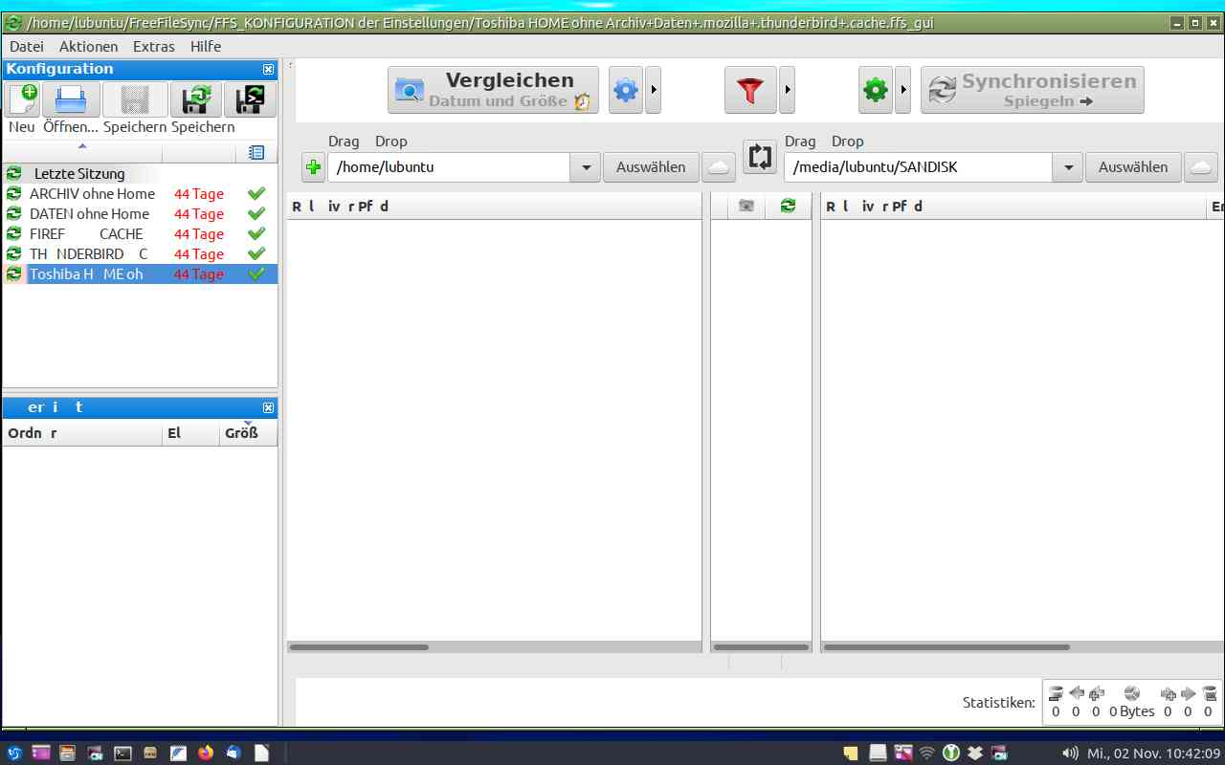1225x765 pixels.
Task: Click the Ordn r column header
Action: point(82,433)
